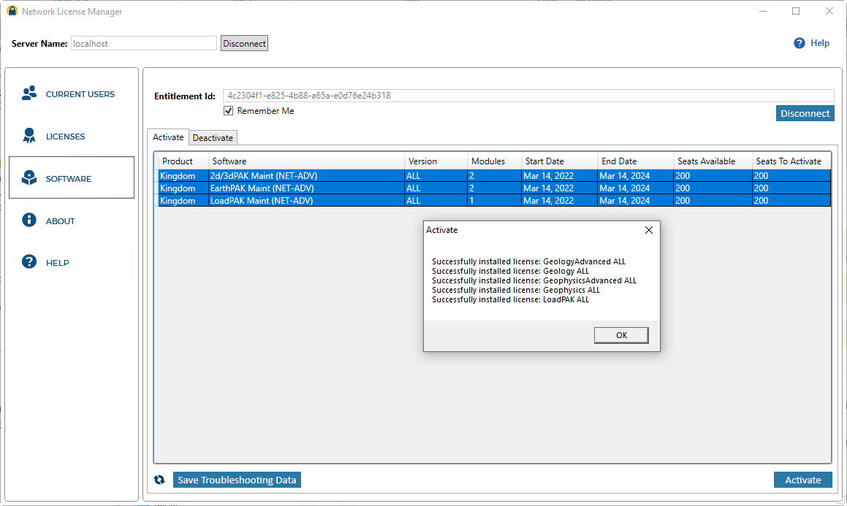This screenshot has height=506, width=847.
Task: Click OK in the Activate dialog
Action: point(621,335)
